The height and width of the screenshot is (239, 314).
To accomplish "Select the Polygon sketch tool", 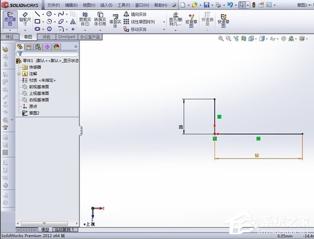I will tap(49, 29).
